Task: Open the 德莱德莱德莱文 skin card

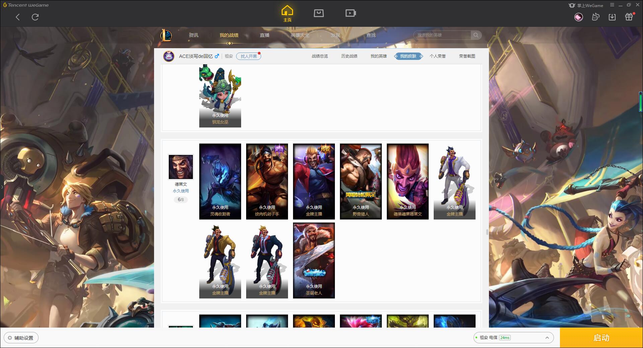Action: tap(408, 181)
